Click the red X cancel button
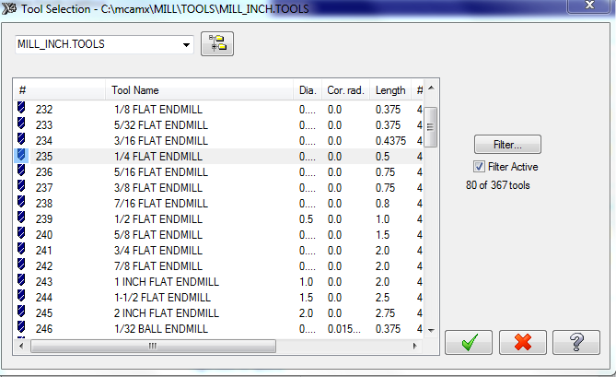Image resolution: width=616 pixels, height=377 pixels. tap(523, 342)
